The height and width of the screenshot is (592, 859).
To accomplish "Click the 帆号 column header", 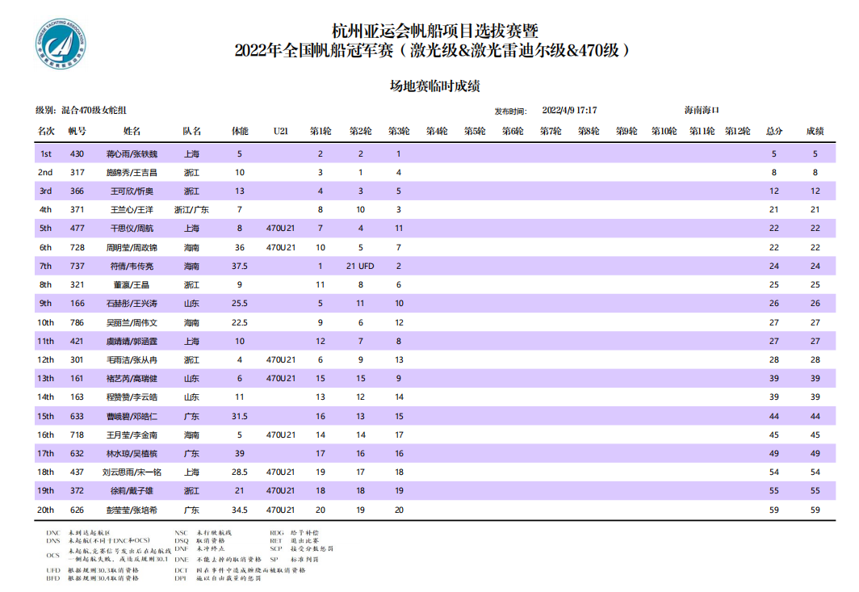I will click(x=78, y=131).
